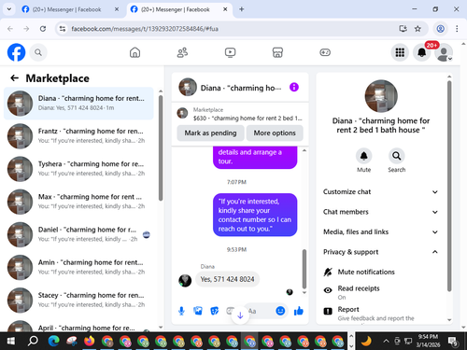The height and width of the screenshot is (350, 467).
Task: Click Diana's avatar in chat header
Action: pyautogui.click(x=188, y=87)
